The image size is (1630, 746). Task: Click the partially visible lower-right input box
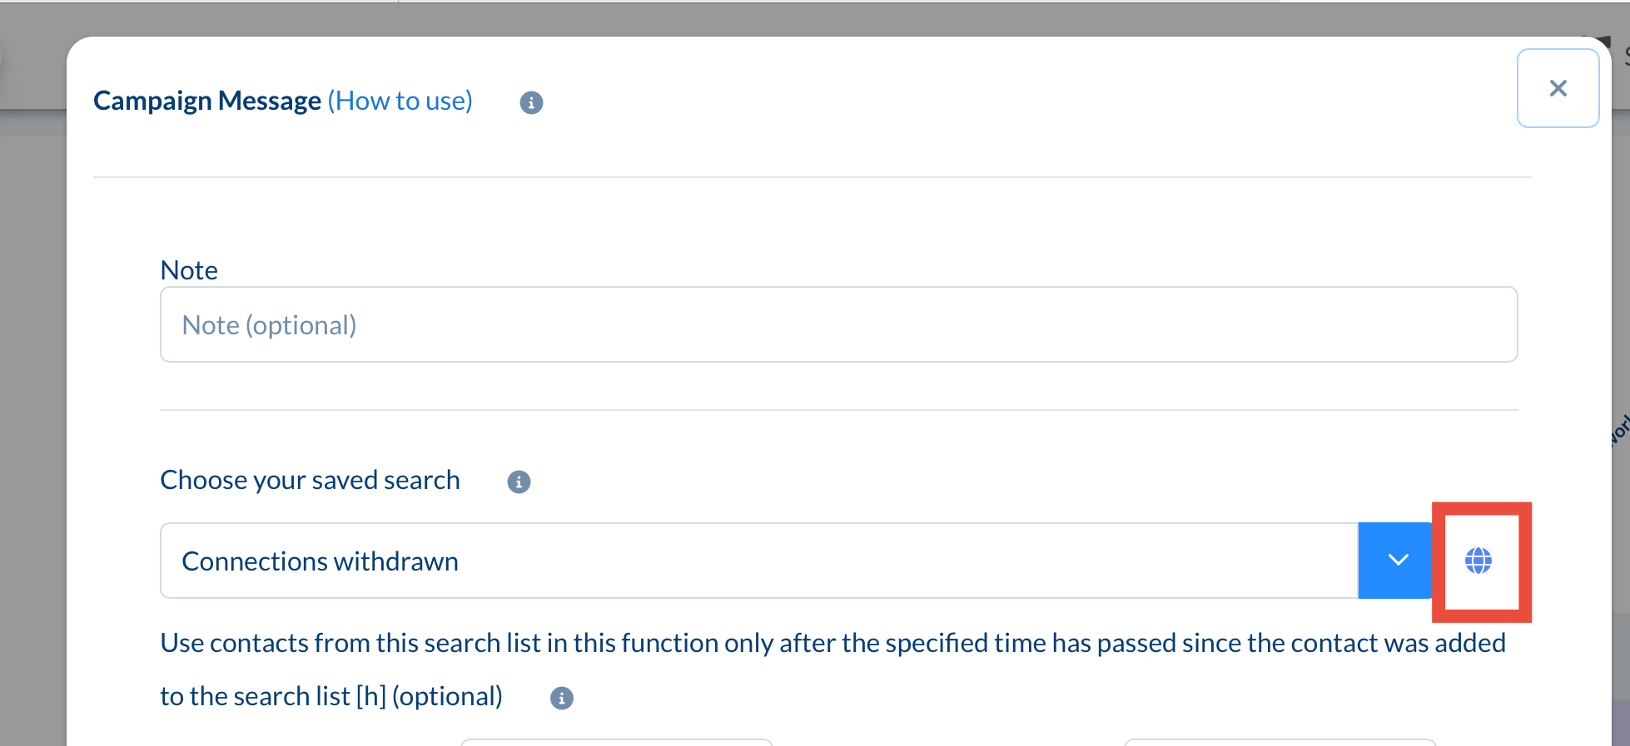(x=1280, y=742)
